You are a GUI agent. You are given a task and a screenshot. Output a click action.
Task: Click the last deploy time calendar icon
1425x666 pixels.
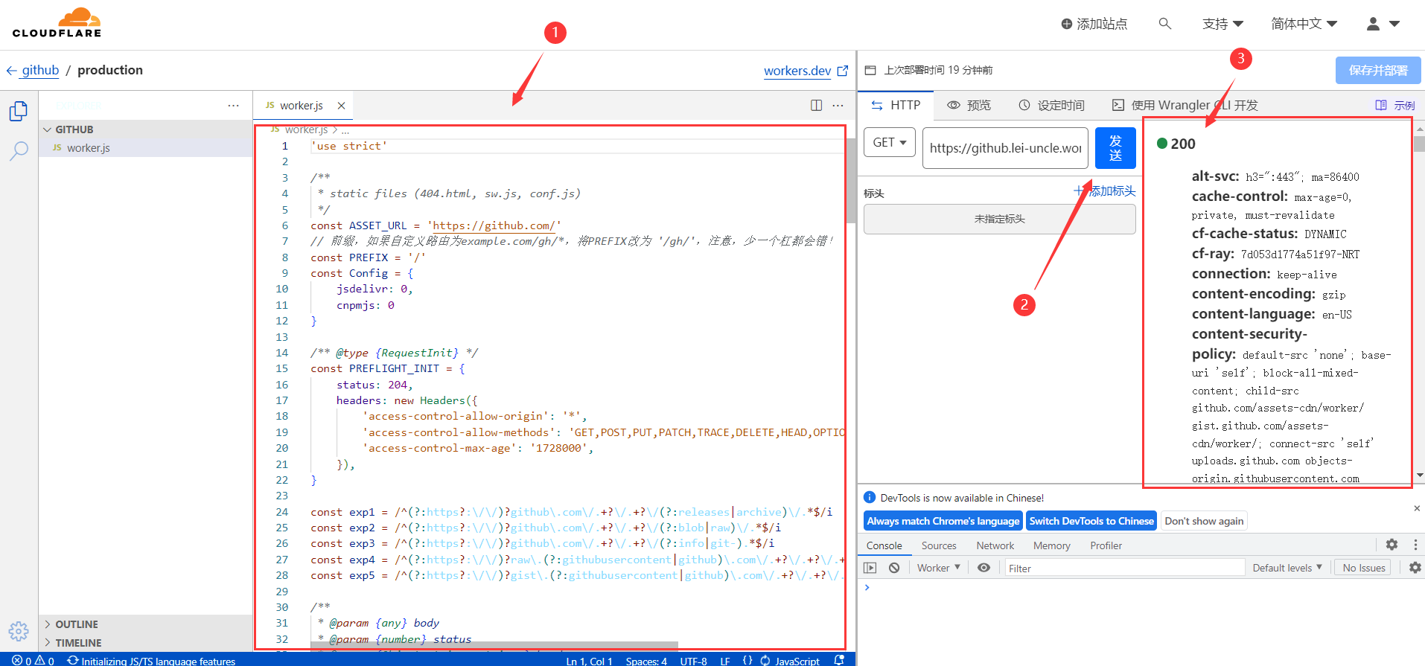[x=870, y=70]
